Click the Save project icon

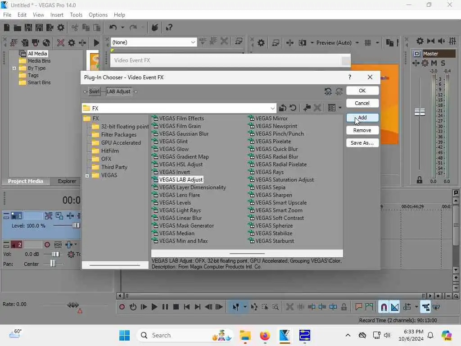[x=28, y=27]
